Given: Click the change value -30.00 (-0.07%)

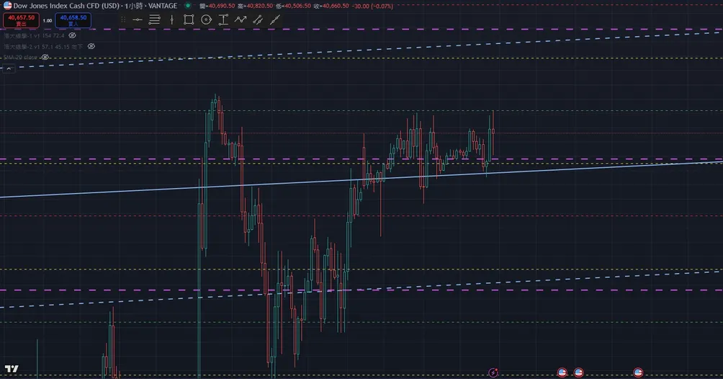Looking at the screenshot, I should point(372,6).
